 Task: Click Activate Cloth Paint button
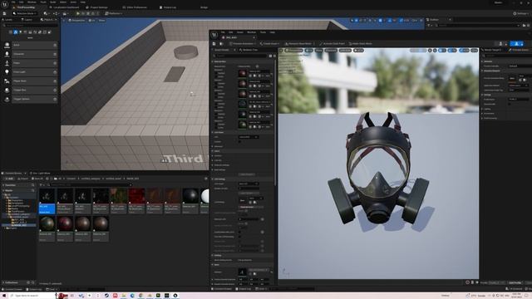click(x=332, y=44)
